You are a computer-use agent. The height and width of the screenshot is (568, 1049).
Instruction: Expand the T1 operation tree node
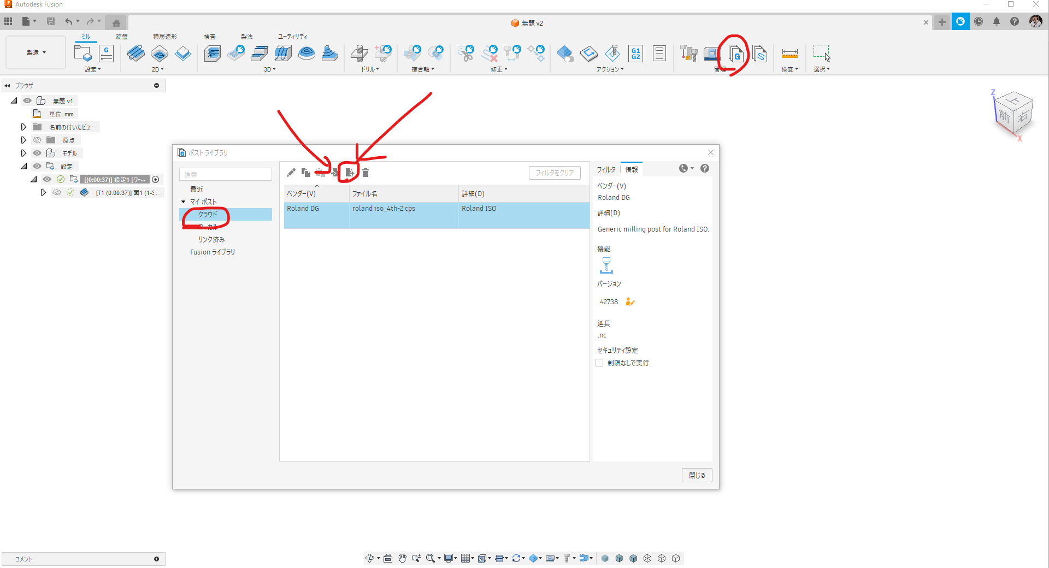pos(43,192)
